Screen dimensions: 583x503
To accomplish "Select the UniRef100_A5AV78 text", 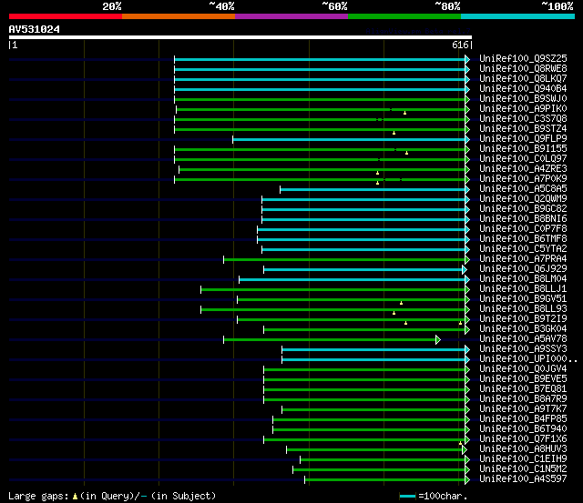I will (x=523, y=339).
